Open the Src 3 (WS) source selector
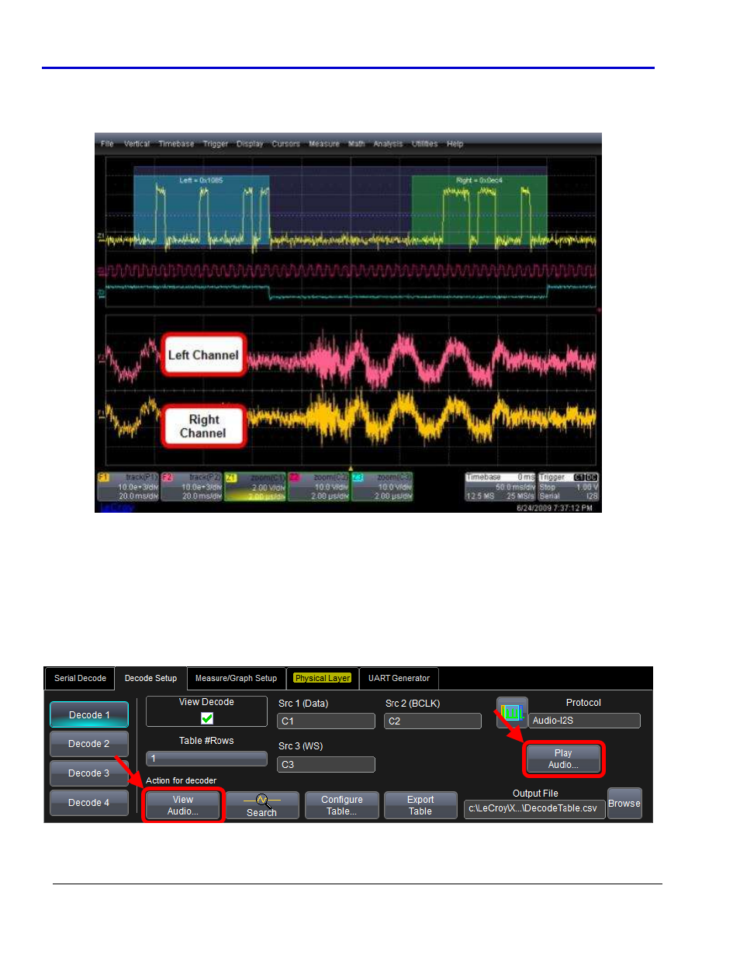740x958 pixels. [326, 765]
